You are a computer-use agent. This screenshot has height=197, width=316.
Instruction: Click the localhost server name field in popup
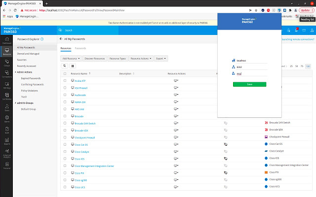[x=252, y=61]
